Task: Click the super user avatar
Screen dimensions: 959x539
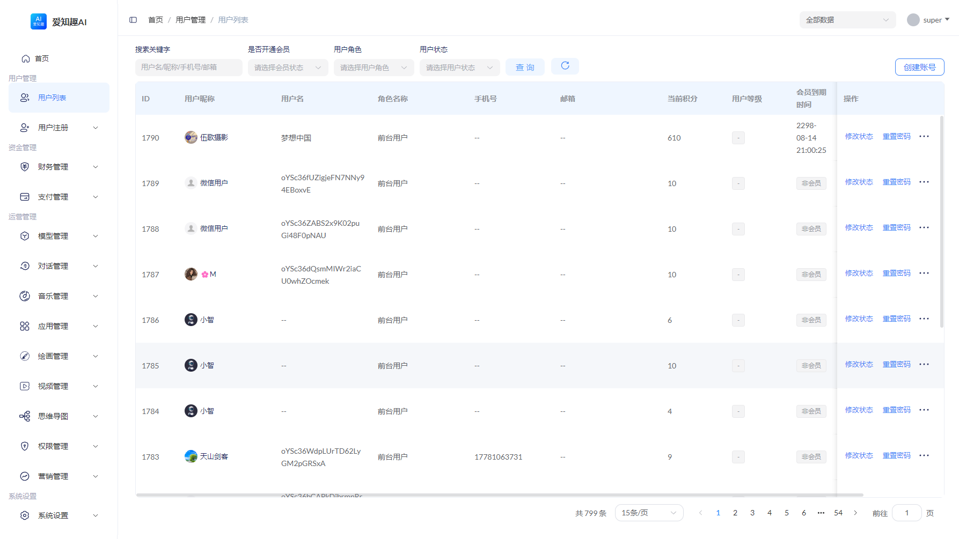Action: pyautogui.click(x=913, y=20)
